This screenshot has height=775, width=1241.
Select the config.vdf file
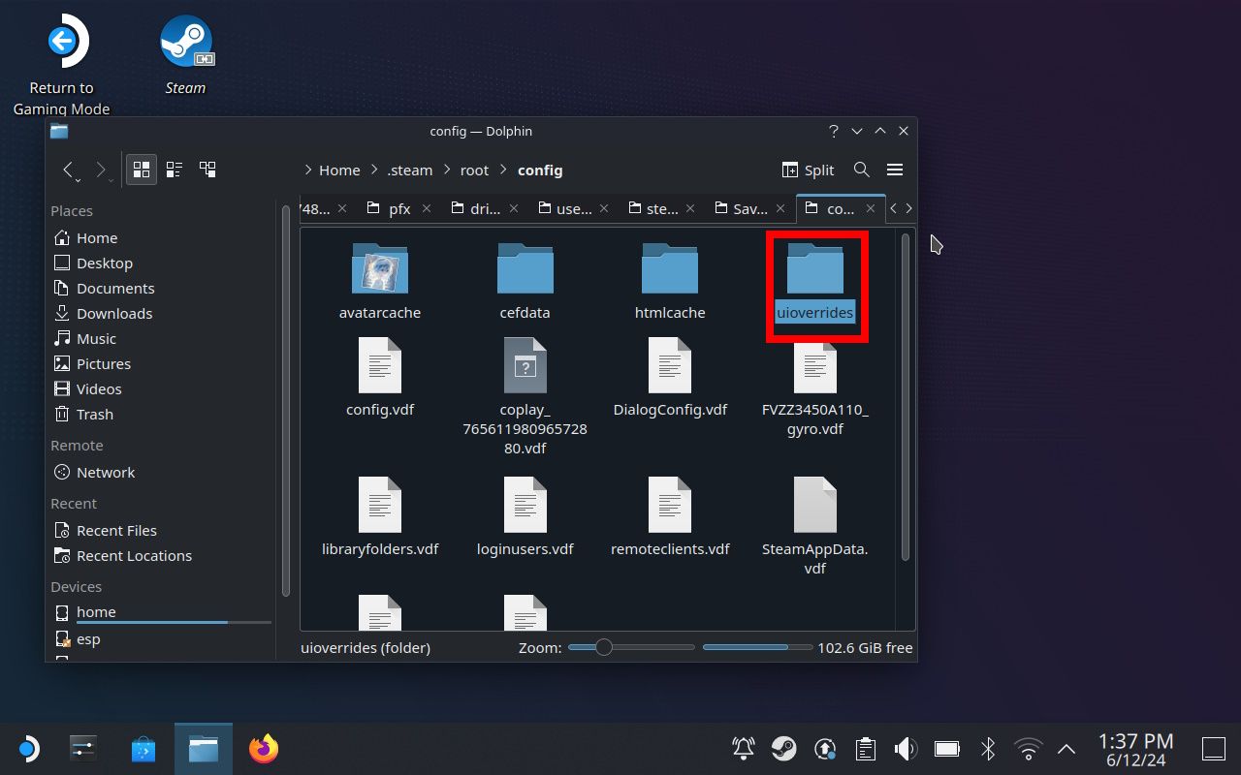point(380,378)
